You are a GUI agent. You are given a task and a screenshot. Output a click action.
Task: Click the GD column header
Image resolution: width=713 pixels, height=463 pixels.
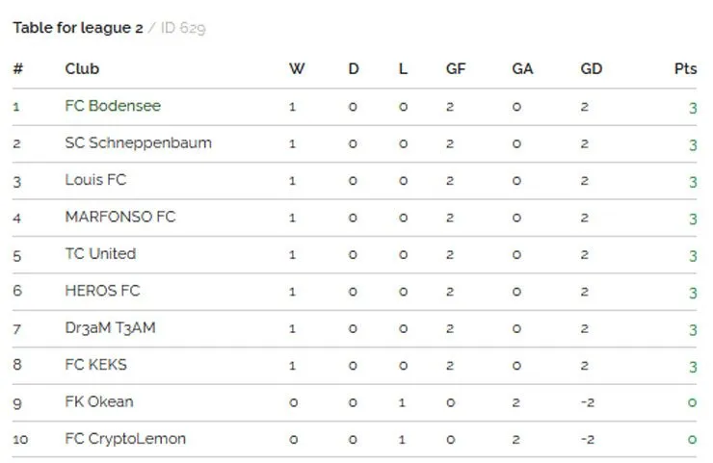pyautogui.click(x=592, y=68)
